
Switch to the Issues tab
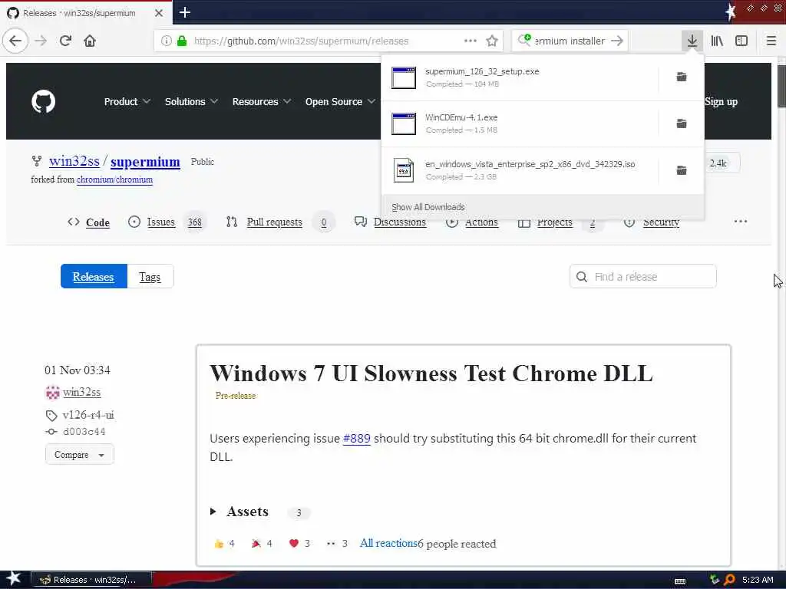pyautogui.click(x=165, y=222)
